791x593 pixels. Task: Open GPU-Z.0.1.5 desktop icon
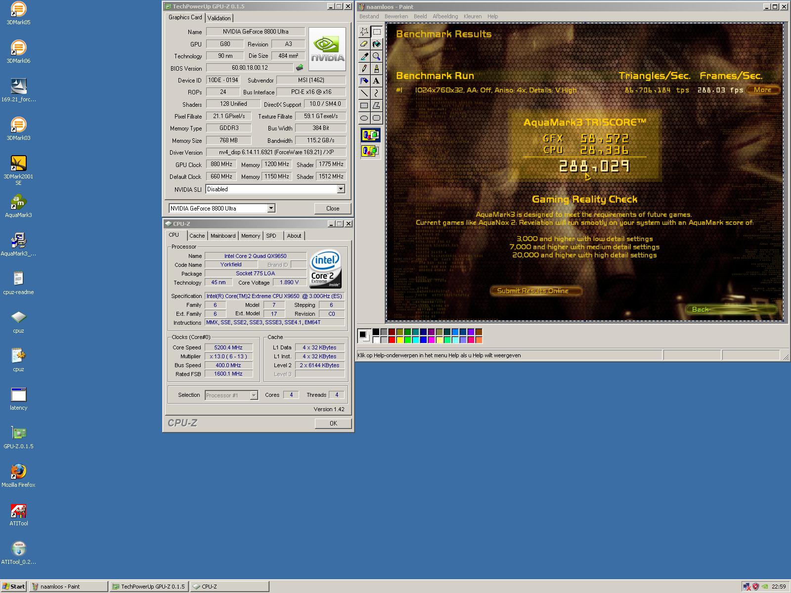tap(18, 437)
